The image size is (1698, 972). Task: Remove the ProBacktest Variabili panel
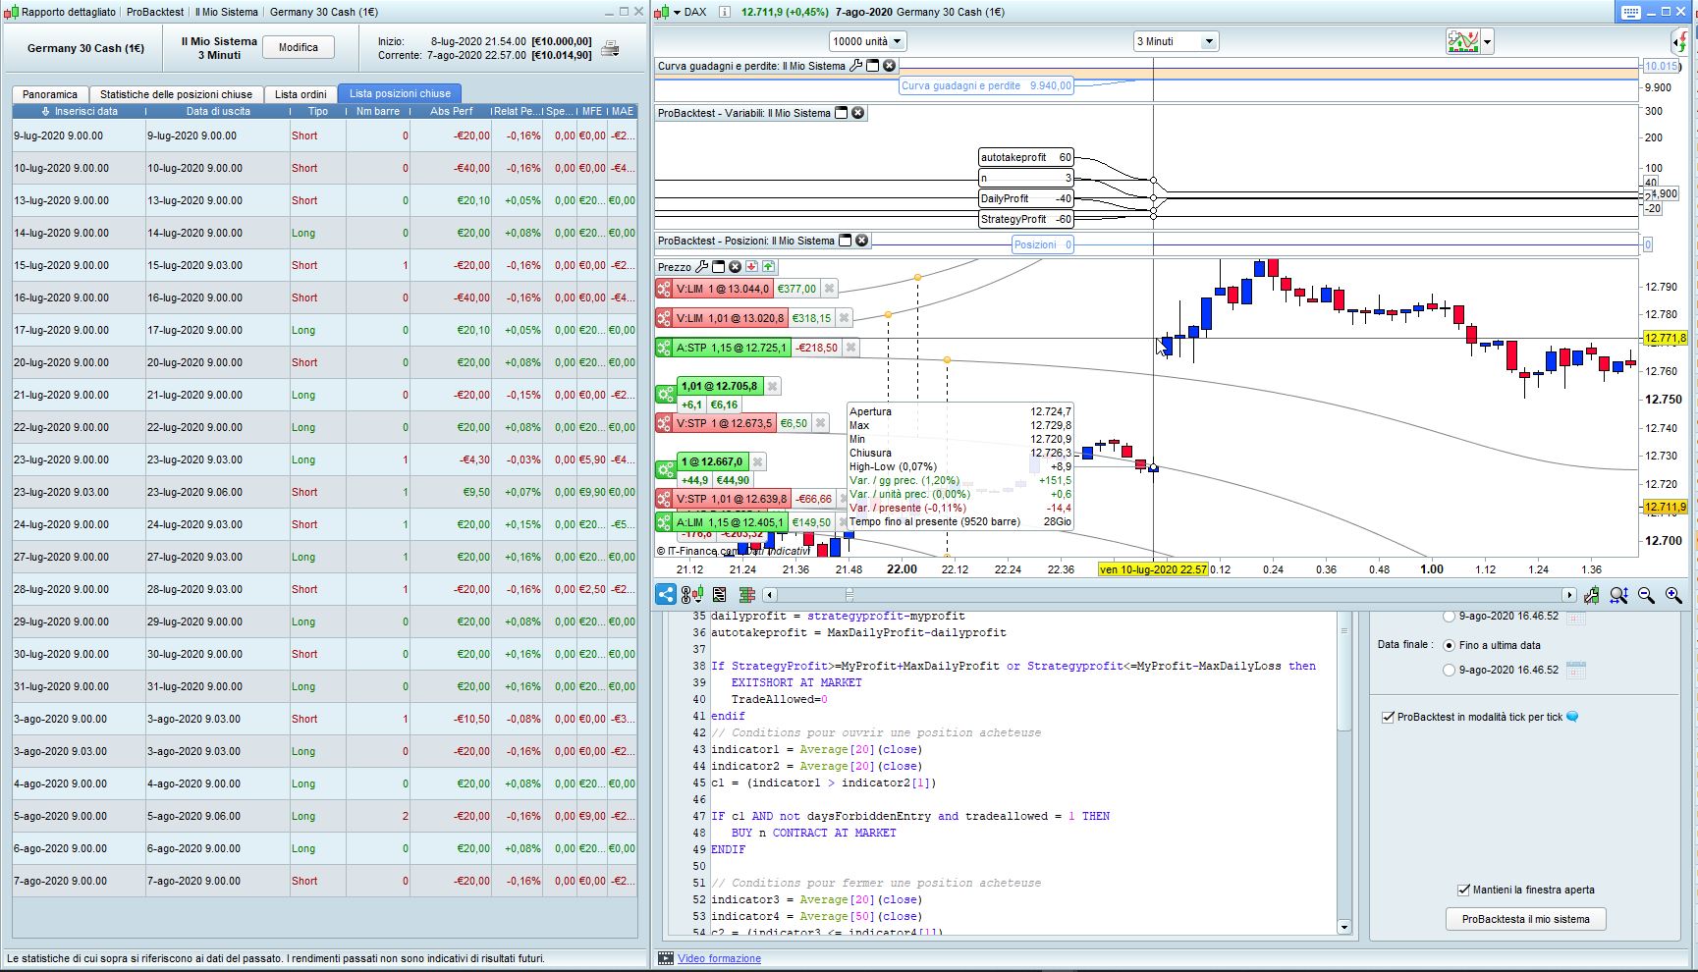click(x=857, y=113)
